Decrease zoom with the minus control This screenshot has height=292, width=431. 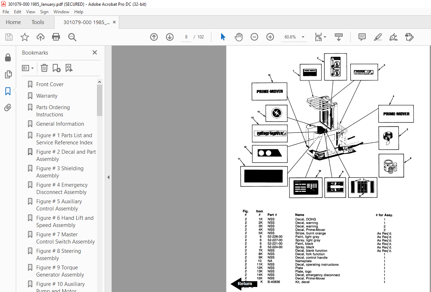coord(254,37)
